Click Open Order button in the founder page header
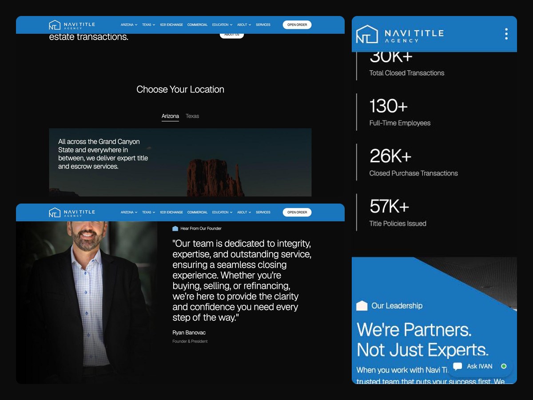 (x=297, y=212)
